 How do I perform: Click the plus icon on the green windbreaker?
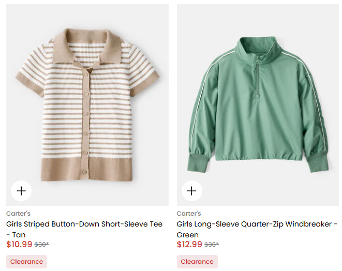click(x=192, y=191)
